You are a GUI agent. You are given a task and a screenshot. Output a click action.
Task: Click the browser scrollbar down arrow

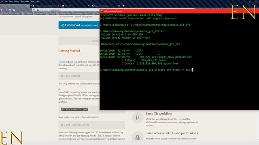pos(258,140)
